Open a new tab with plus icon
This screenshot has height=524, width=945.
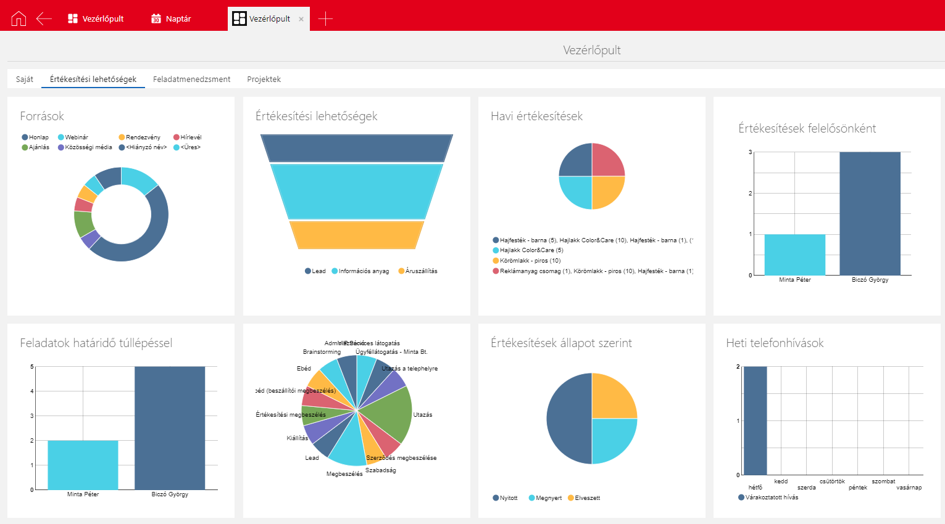point(325,18)
